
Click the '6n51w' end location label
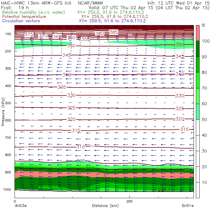point(188,206)
